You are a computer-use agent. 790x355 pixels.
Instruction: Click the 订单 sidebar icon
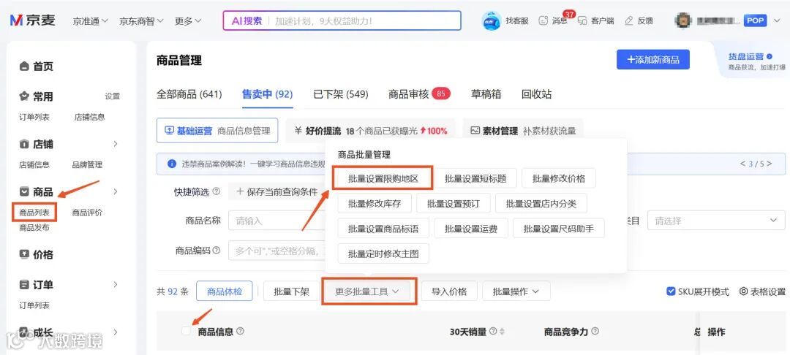[x=23, y=285]
